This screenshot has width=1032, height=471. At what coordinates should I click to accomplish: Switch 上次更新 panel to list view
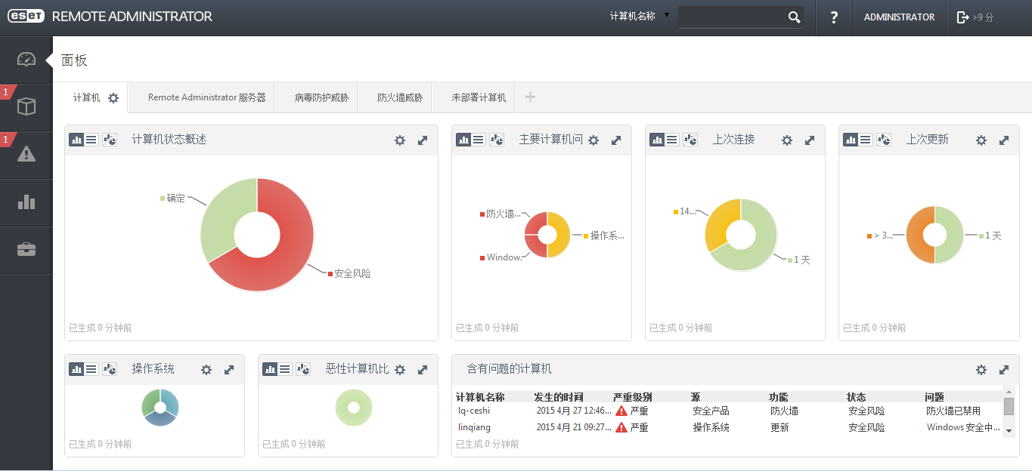tap(866, 140)
